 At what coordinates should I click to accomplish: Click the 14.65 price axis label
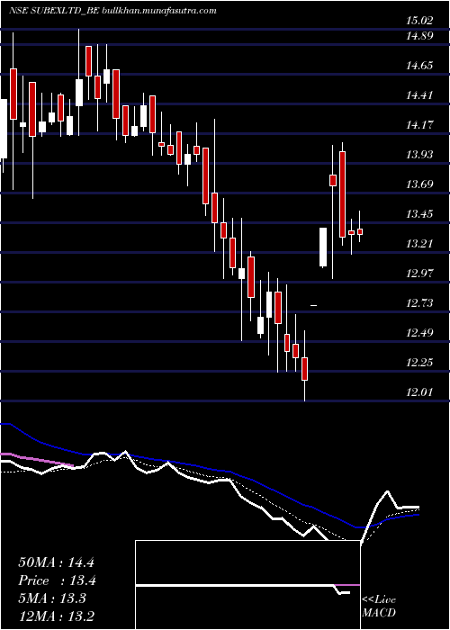tap(420, 66)
